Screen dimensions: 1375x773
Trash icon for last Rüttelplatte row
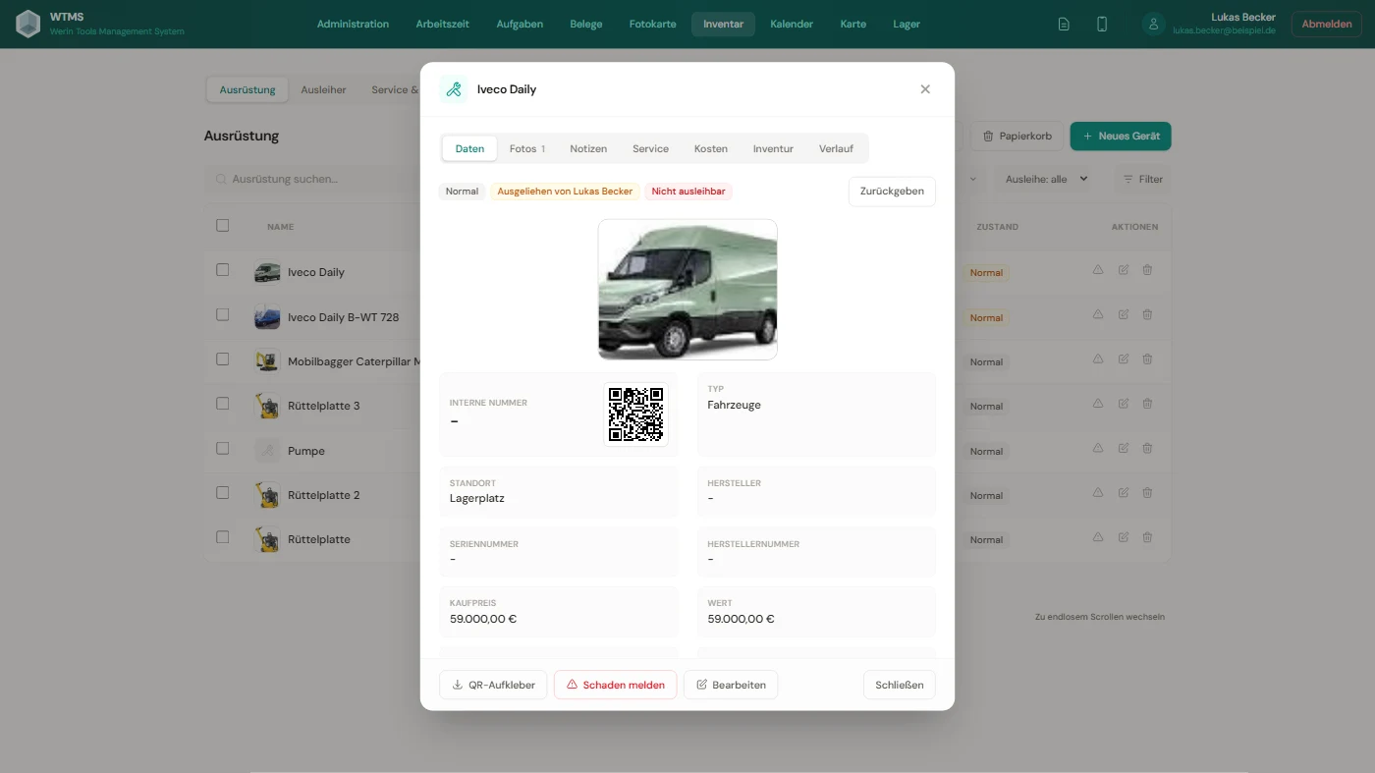click(1147, 537)
